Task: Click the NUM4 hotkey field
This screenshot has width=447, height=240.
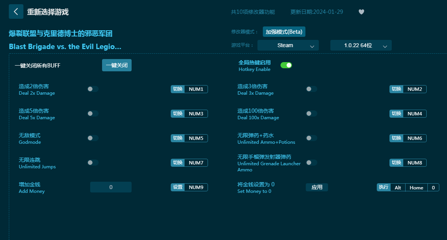Action: click(415, 113)
